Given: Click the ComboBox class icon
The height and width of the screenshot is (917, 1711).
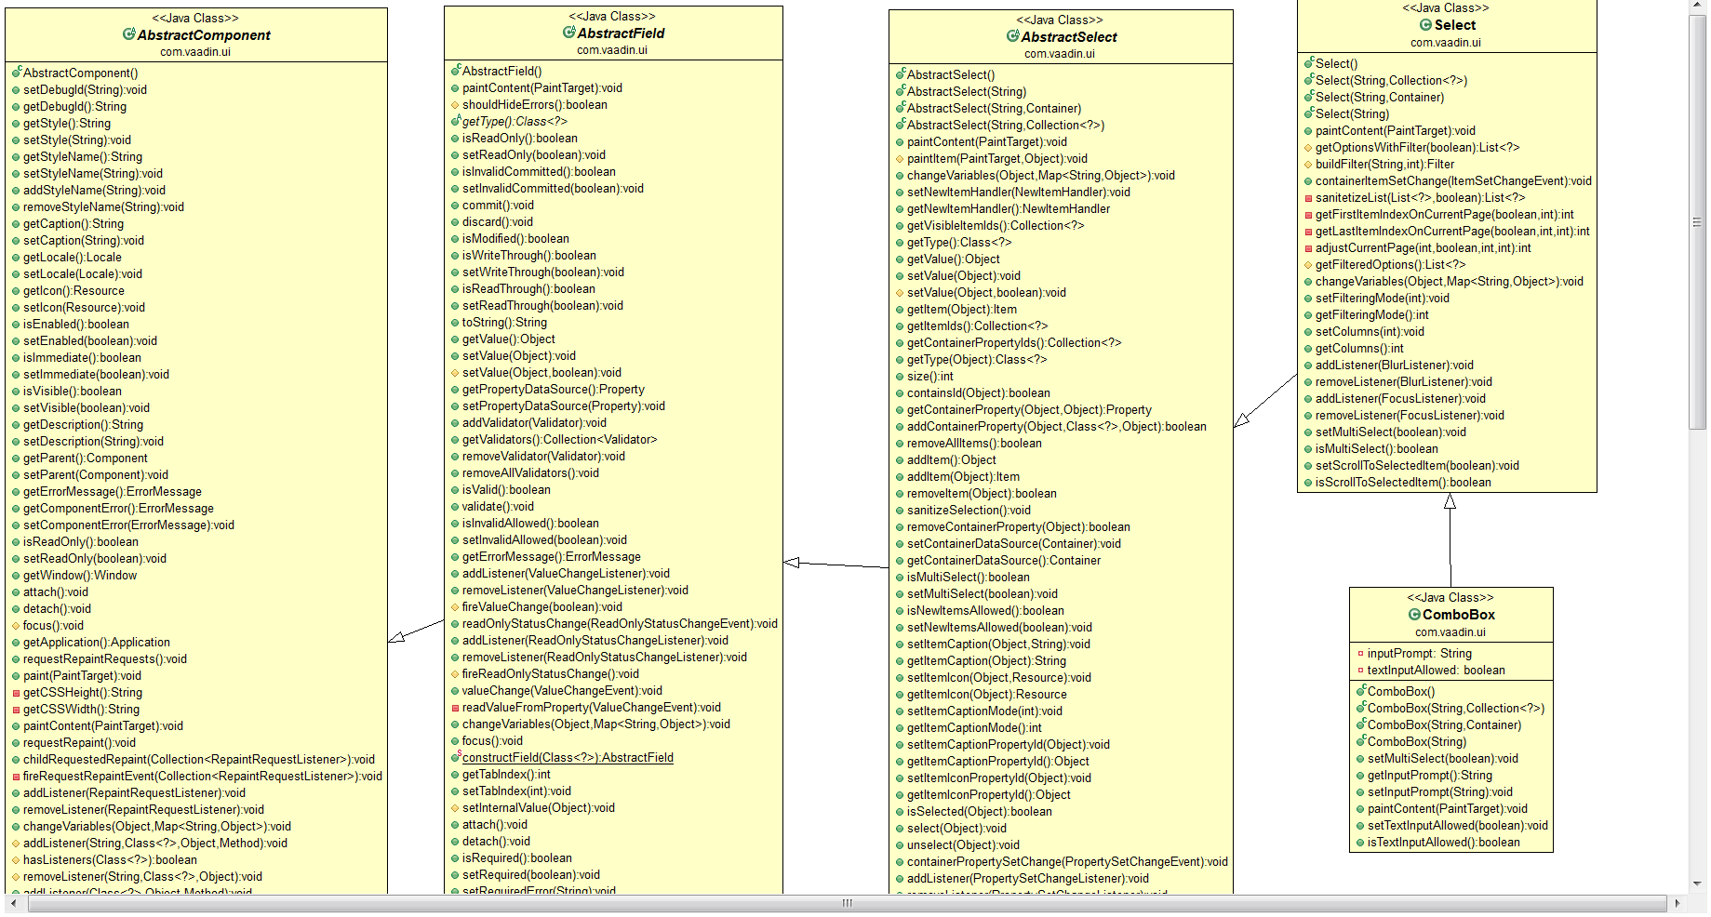Looking at the screenshot, I should click(1413, 615).
